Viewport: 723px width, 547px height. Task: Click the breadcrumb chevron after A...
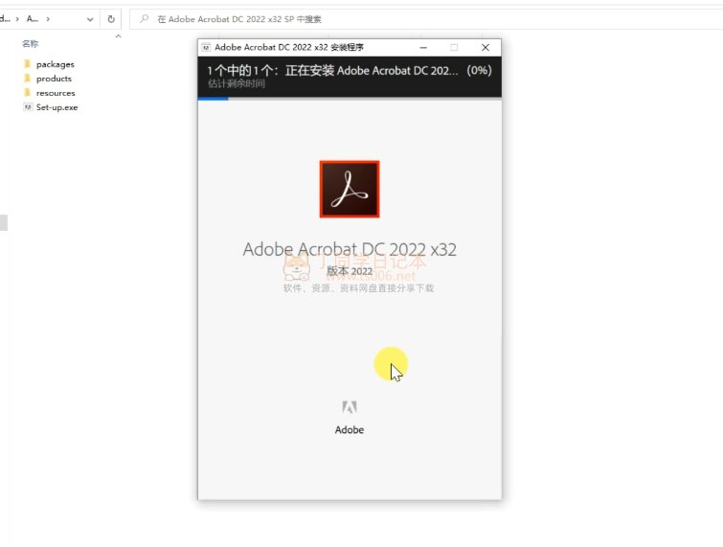(48, 19)
